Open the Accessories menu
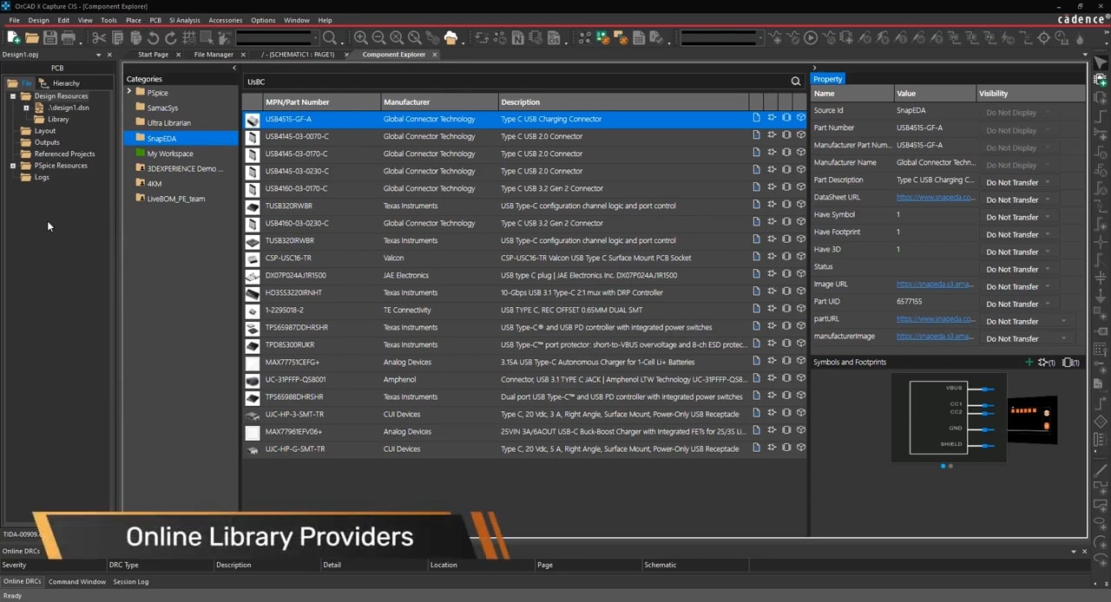Image resolution: width=1111 pixels, height=602 pixels. 226,20
